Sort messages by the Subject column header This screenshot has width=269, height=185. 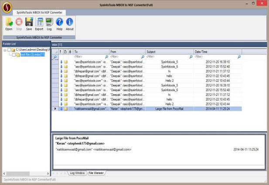170,51
